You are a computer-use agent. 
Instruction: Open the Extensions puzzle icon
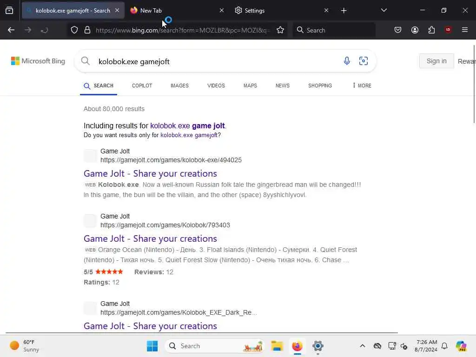431,30
